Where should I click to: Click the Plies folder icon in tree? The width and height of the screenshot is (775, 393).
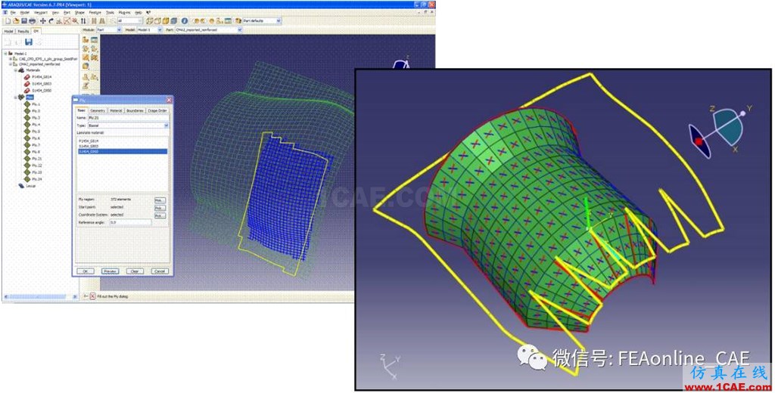tap(21, 97)
